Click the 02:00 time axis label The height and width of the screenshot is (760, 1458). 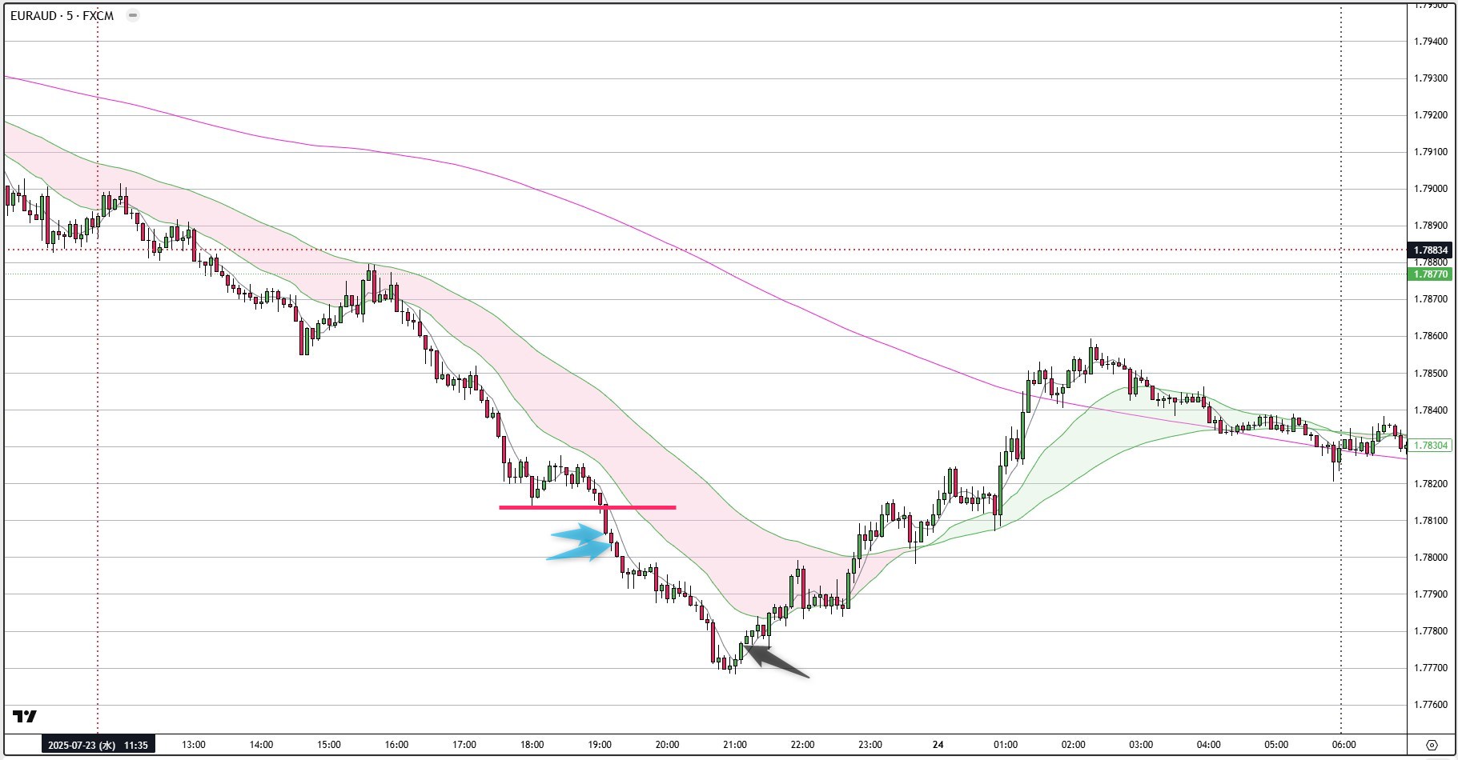[1074, 745]
